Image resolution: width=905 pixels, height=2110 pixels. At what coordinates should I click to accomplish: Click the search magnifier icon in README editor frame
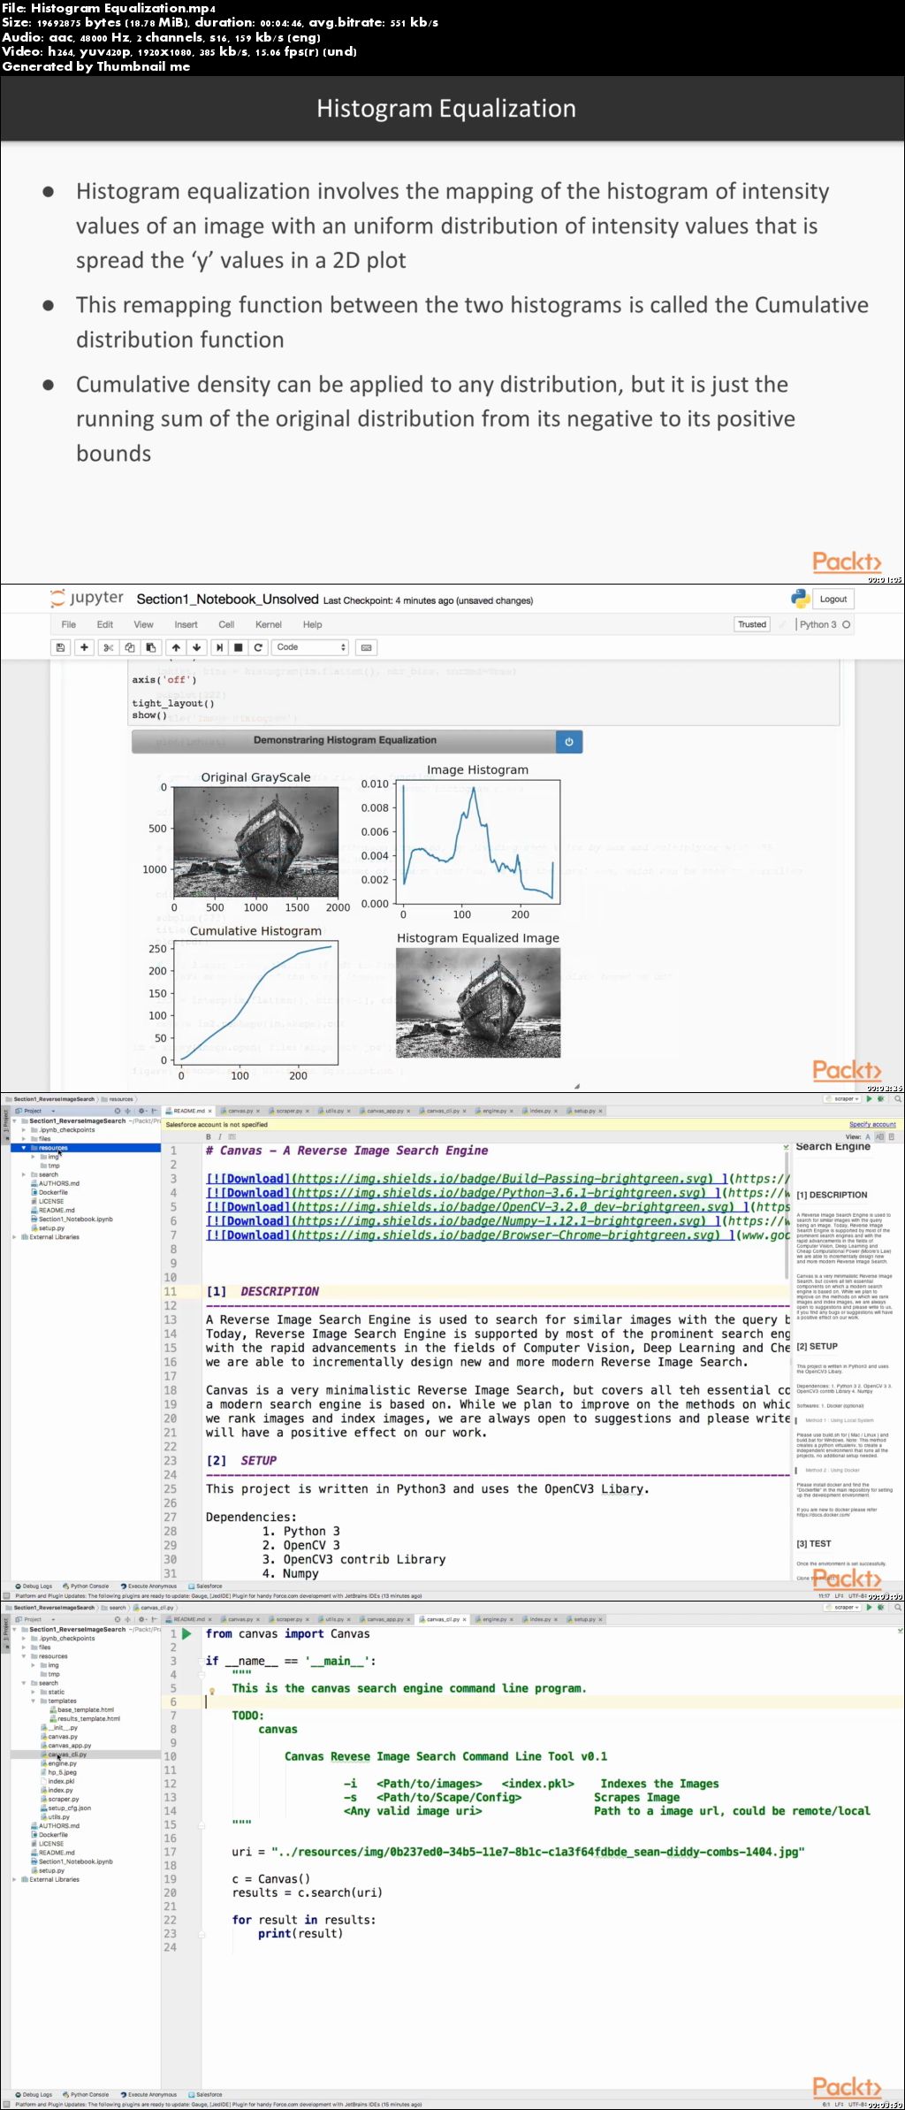click(898, 1099)
